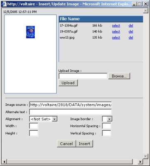Click the horizontal scrollbar right arrow
The width and height of the screenshot is (150, 166).
tap(140, 161)
